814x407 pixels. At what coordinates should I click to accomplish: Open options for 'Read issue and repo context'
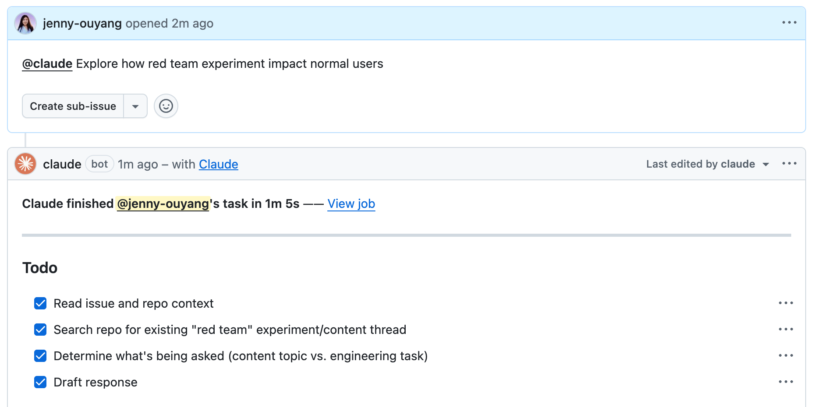pyautogui.click(x=786, y=303)
